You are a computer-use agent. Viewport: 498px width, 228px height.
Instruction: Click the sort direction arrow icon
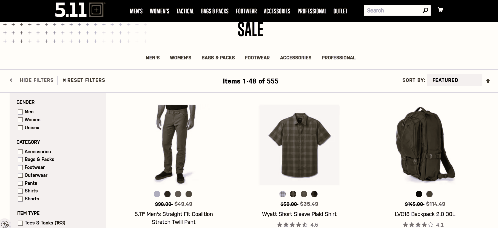[x=488, y=81]
